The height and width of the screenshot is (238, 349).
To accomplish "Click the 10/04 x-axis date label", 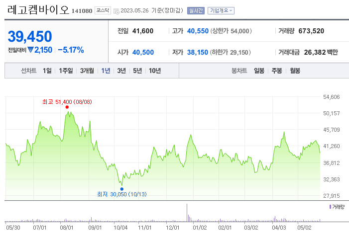I will click(120, 228).
